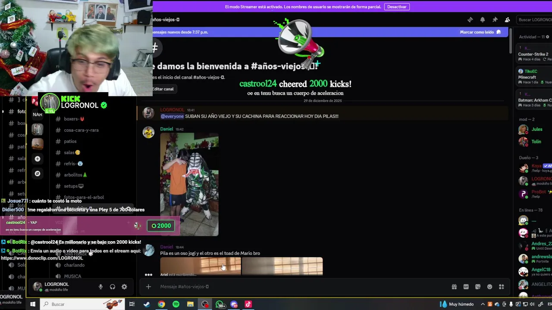Click the Muy húmedo weather widget
The image size is (552, 310).
[457, 304]
